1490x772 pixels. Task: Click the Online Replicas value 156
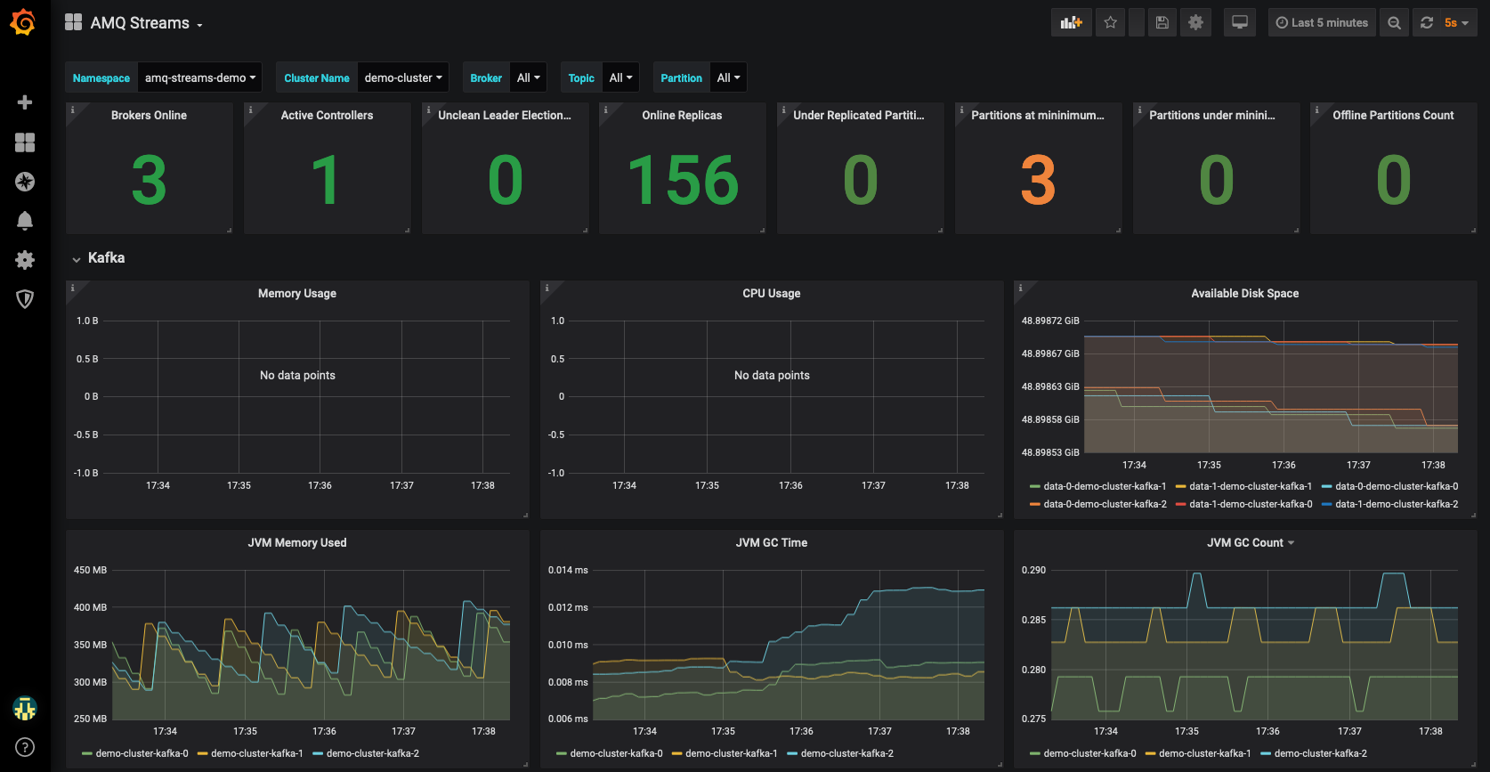point(683,181)
